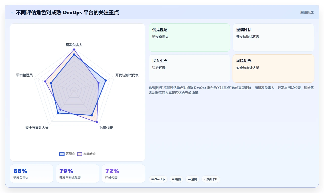Open the 投入重点 card
Image resolution: width=324 pixels, height=193 pixels.
pyautogui.click(x=189, y=68)
